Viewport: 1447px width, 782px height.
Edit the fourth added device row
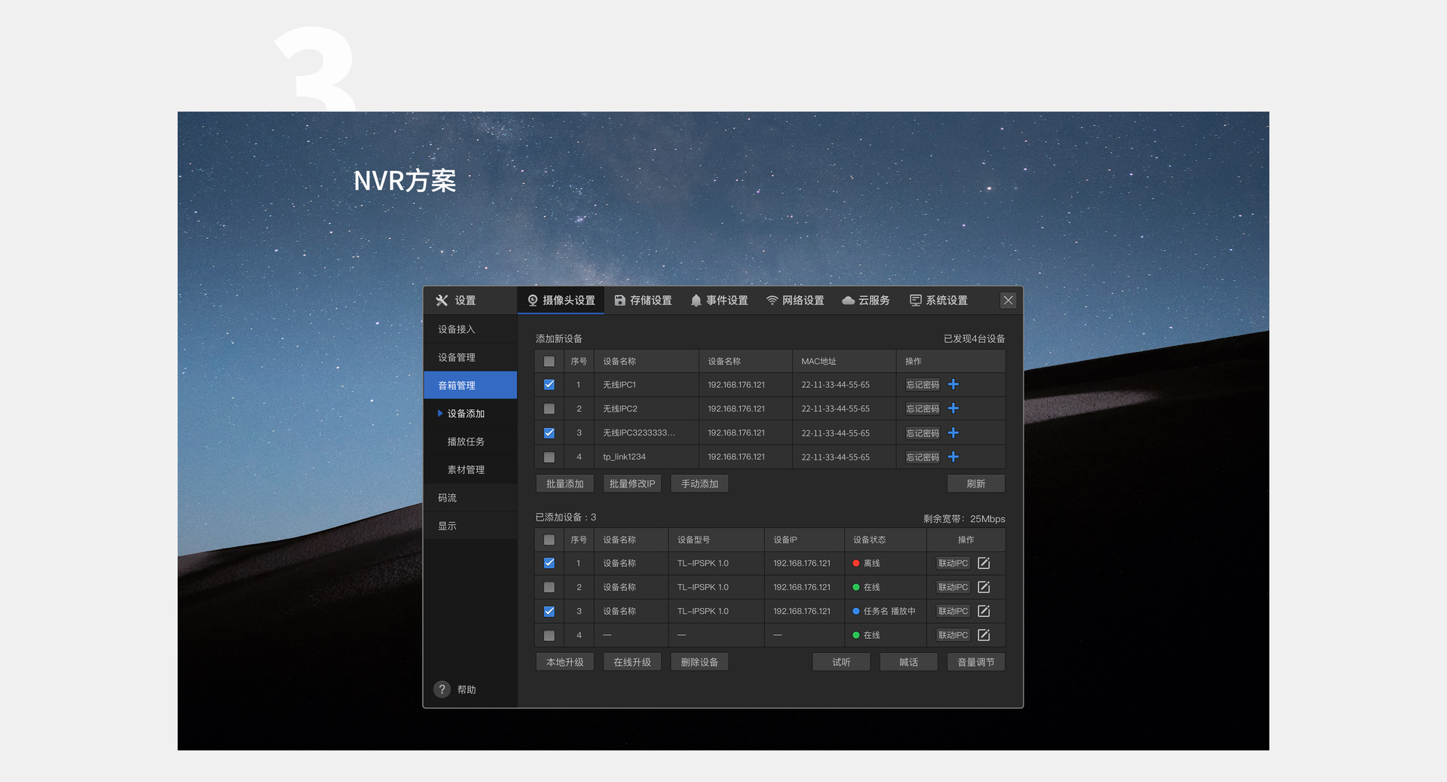(x=984, y=635)
